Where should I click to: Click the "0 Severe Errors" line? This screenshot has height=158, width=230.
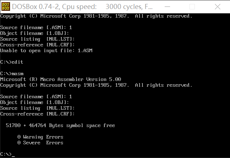40,143
